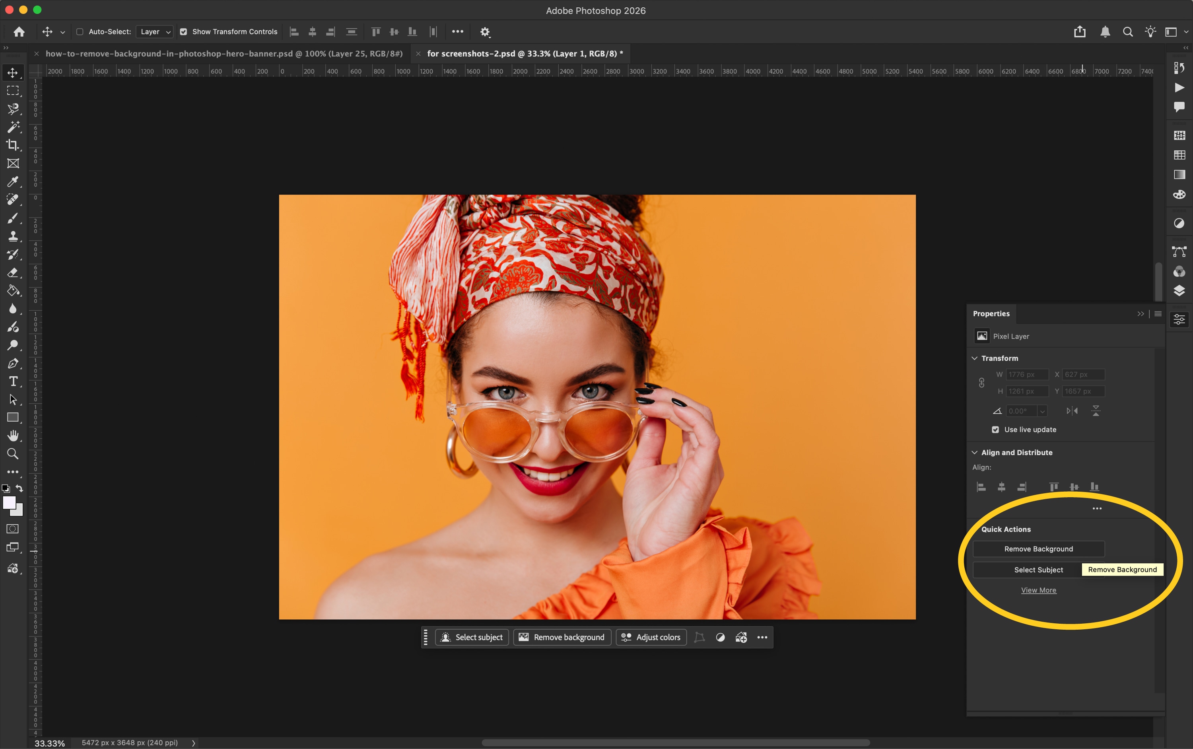Open the View More link under Quick Actions
This screenshot has height=749, width=1193.
pos(1038,589)
